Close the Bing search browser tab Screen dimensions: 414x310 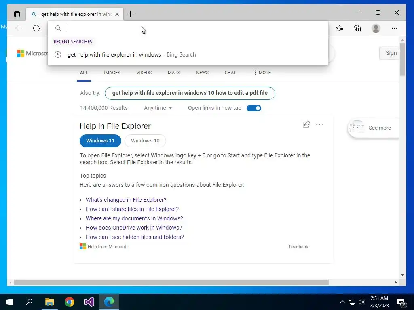[x=117, y=14]
